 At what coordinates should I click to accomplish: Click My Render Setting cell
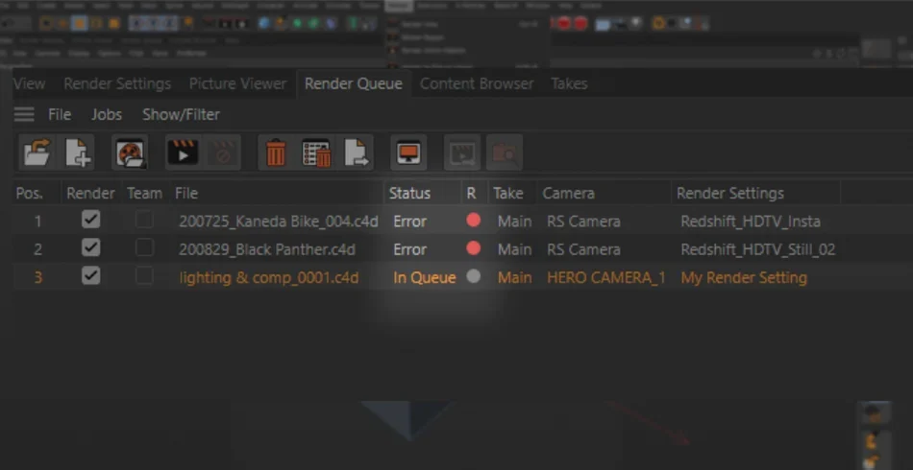click(x=744, y=278)
